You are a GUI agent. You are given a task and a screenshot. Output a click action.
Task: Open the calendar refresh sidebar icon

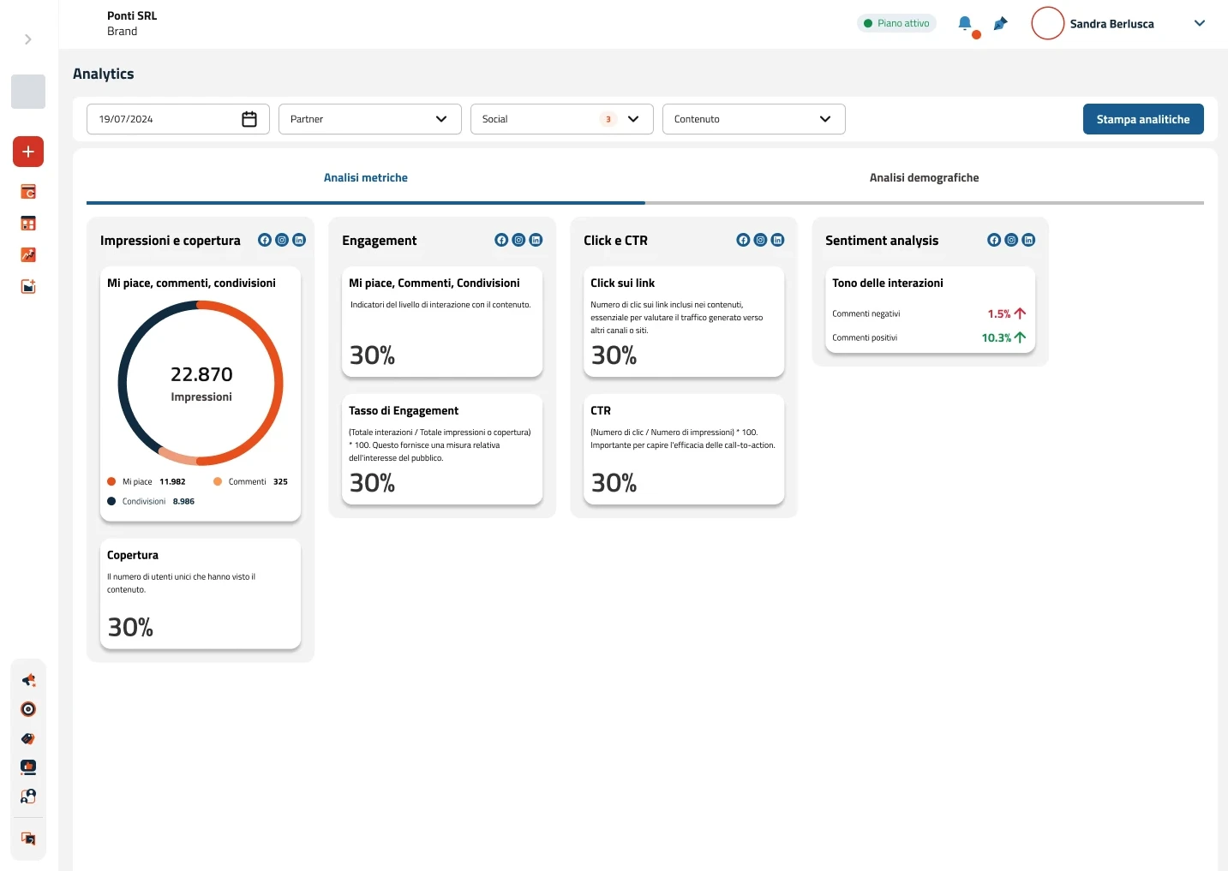coord(28,192)
